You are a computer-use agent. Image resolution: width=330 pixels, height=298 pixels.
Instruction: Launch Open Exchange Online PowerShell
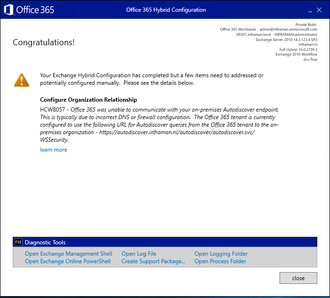[x=67, y=261]
